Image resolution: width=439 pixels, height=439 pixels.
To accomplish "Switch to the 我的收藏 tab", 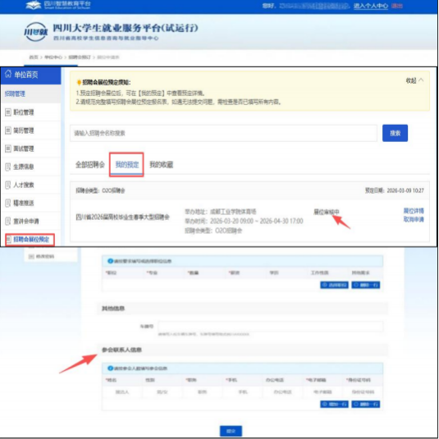I will point(162,165).
